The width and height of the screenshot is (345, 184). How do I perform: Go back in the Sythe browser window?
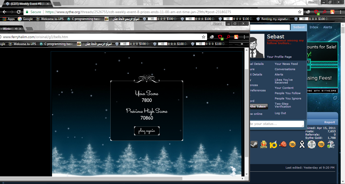(5, 12)
